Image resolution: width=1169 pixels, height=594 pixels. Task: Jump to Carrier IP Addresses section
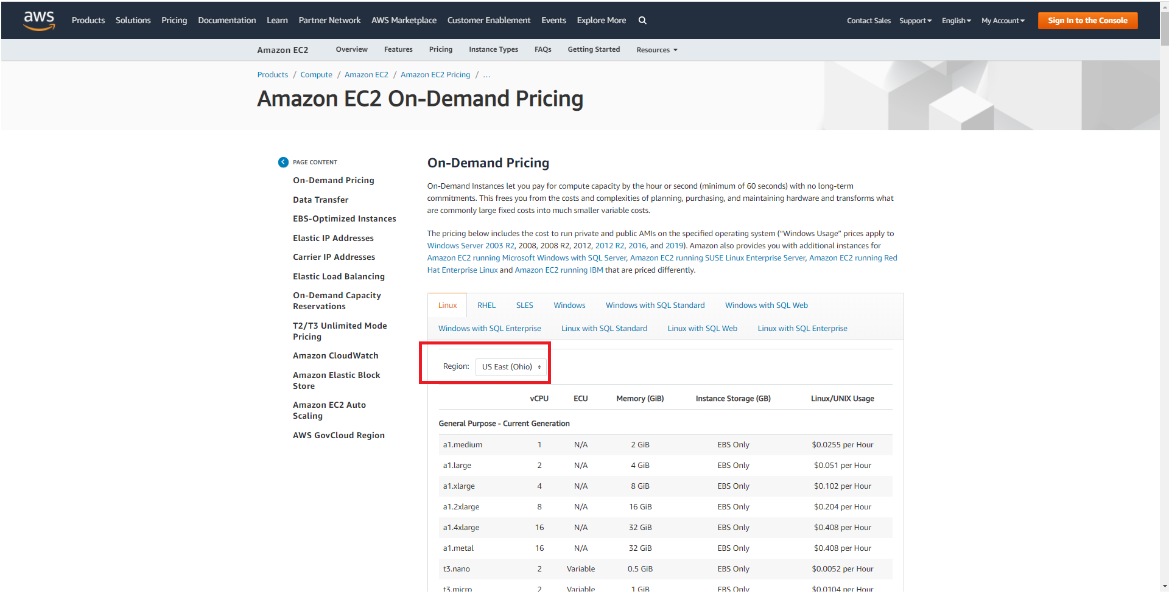click(x=334, y=257)
